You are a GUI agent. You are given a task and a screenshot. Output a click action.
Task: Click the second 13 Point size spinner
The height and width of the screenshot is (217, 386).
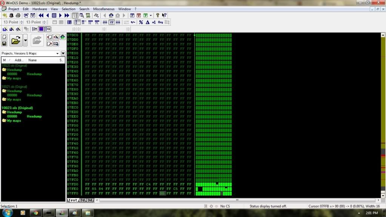point(44,22)
